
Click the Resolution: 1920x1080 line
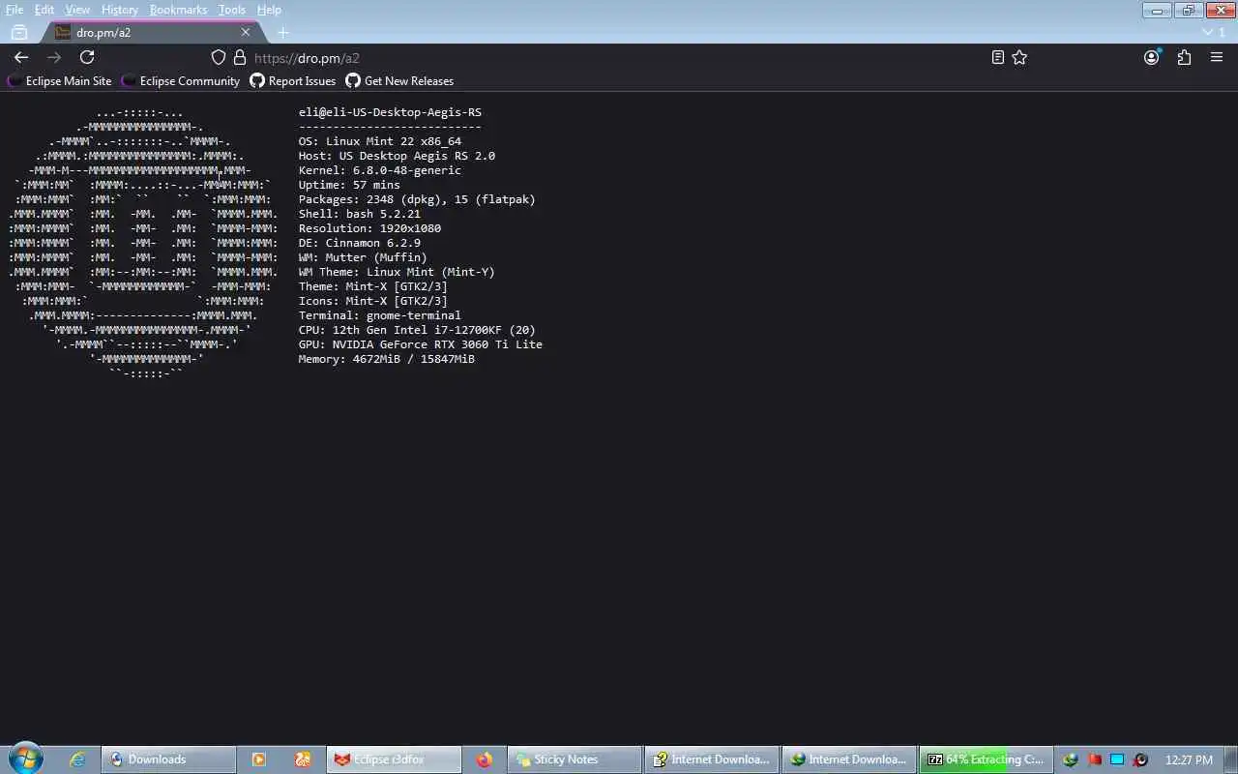pyautogui.click(x=369, y=228)
